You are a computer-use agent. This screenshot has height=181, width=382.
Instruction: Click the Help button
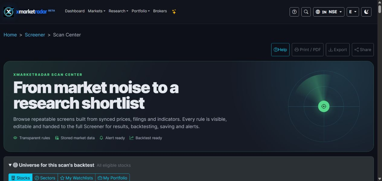pos(280,50)
